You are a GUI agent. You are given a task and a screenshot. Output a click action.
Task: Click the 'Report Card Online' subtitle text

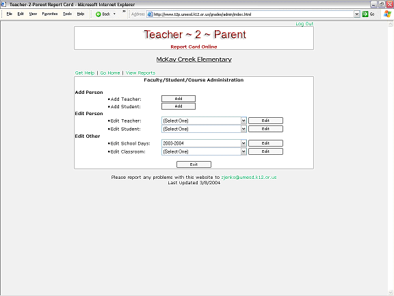tap(194, 47)
